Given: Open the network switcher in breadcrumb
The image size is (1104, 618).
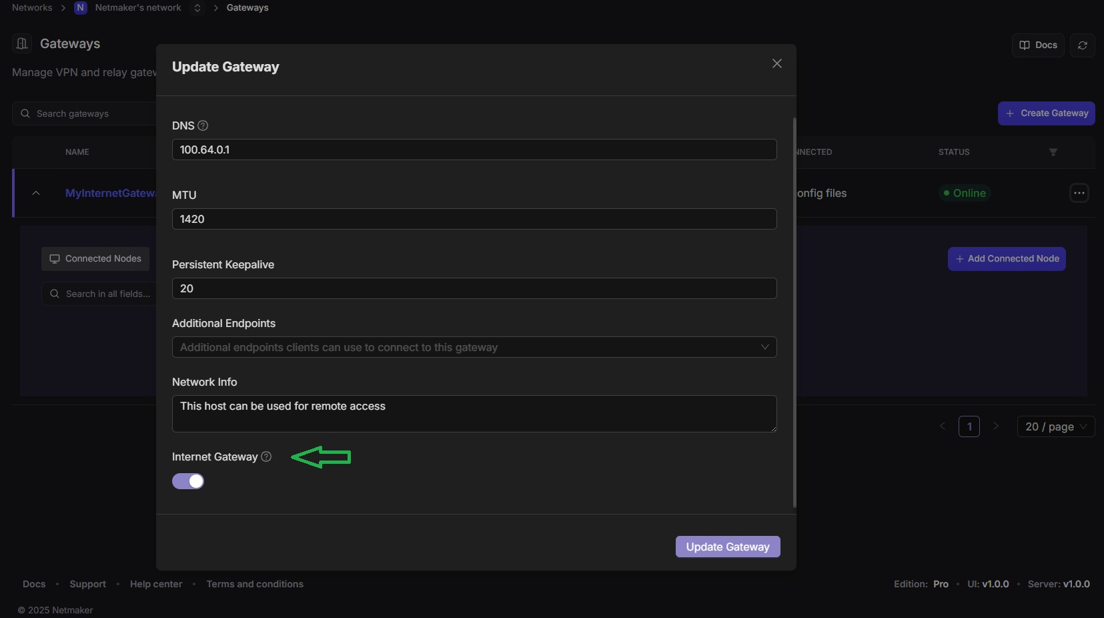Looking at the screenshot, I should [x=197, y=8].
